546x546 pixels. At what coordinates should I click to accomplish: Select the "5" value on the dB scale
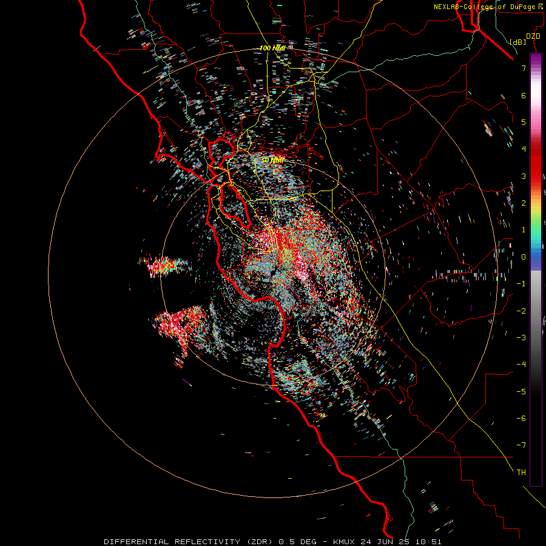[x=524, y=122]
